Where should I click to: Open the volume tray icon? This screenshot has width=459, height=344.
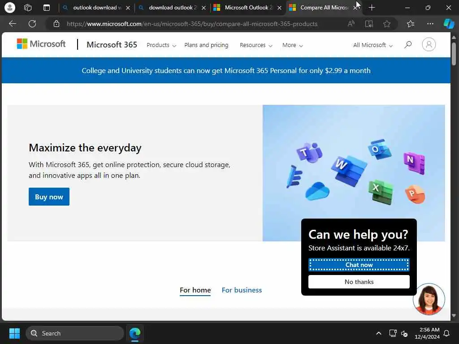[x=405, y=333]
